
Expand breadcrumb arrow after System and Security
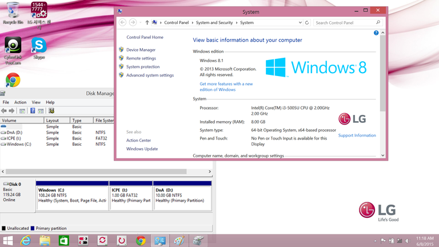click(237, 23)
